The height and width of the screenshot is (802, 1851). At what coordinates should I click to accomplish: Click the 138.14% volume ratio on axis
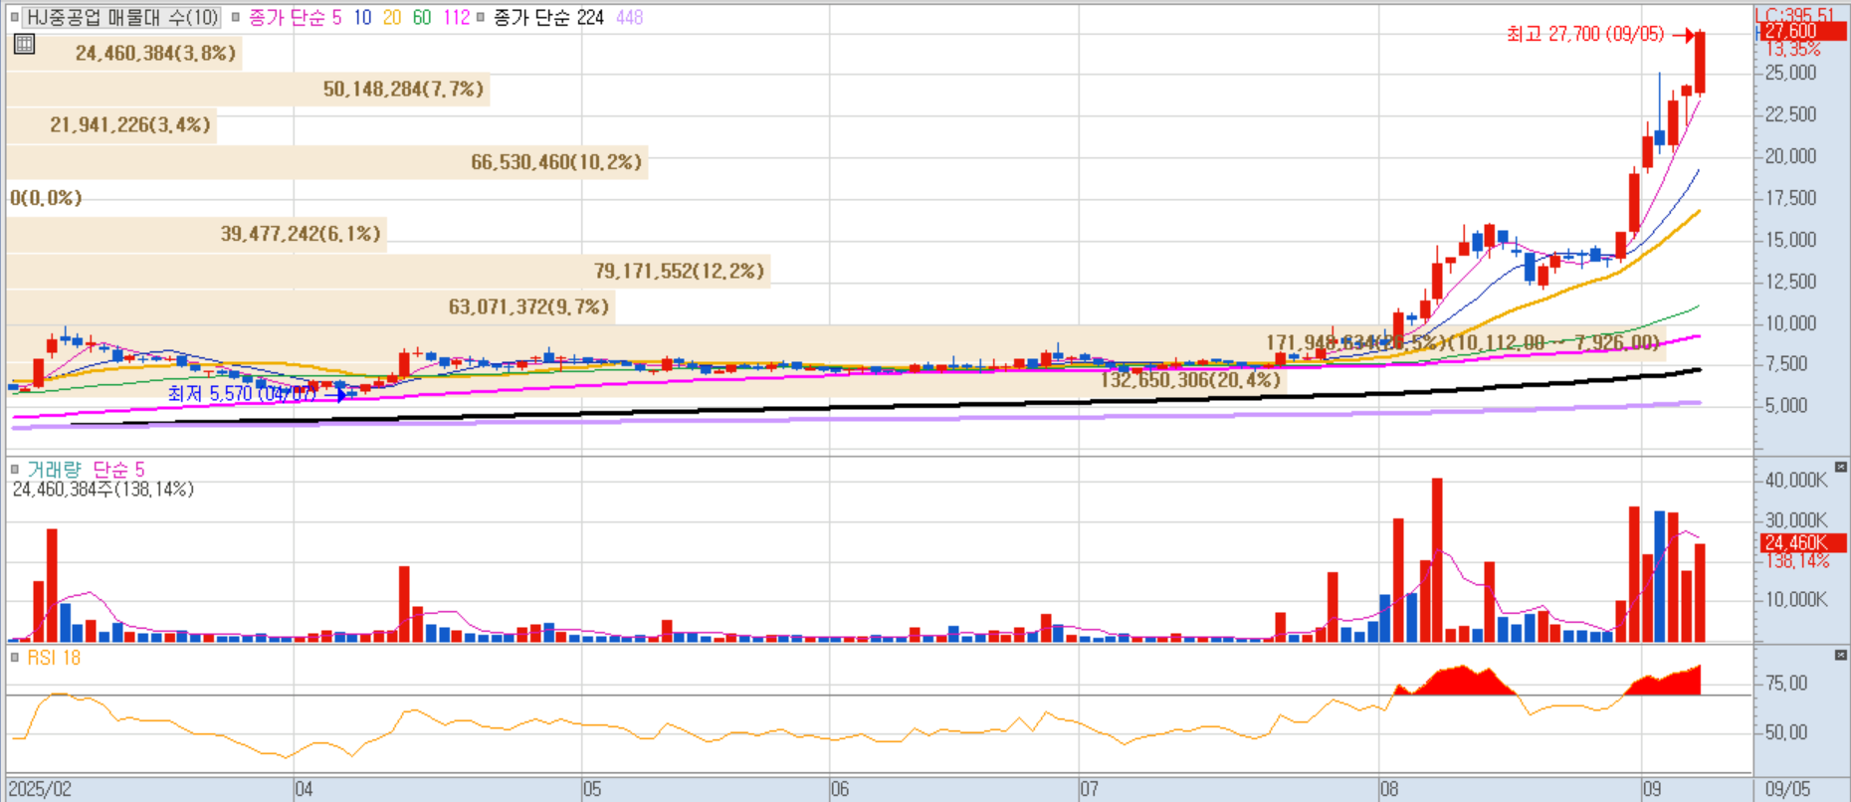[1797, 561]
